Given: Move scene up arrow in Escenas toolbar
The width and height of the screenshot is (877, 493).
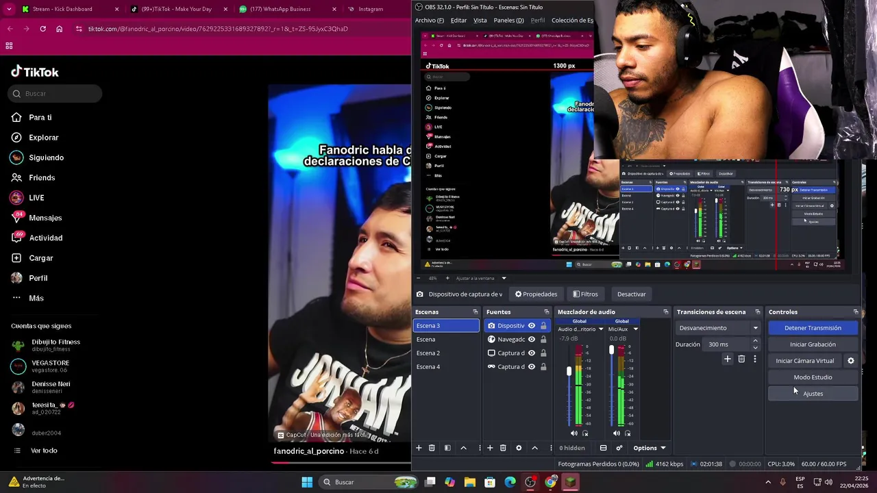Looking at the screenshot, I should (x=463, y=448).
